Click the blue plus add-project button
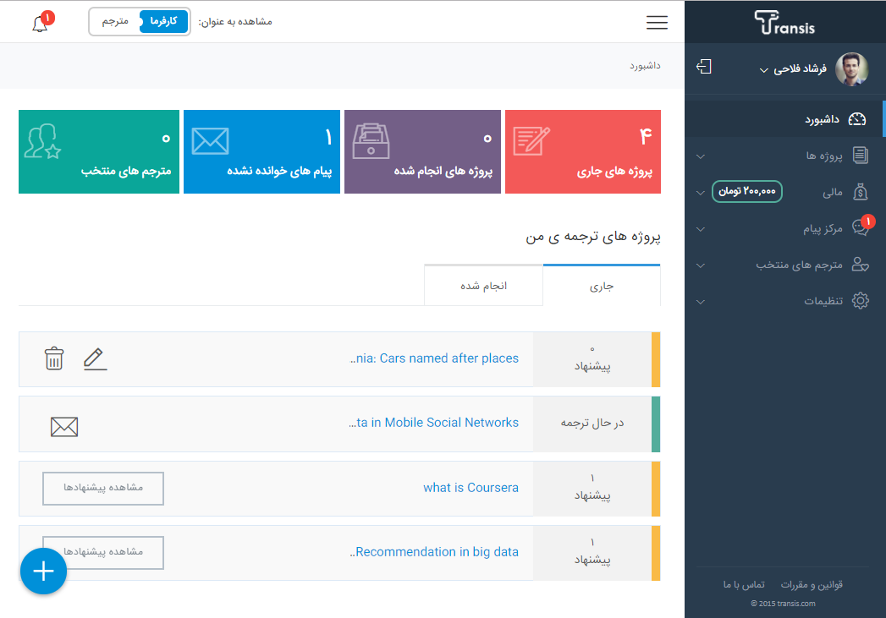This screenshot has width=886, height=618. [43, 572]
